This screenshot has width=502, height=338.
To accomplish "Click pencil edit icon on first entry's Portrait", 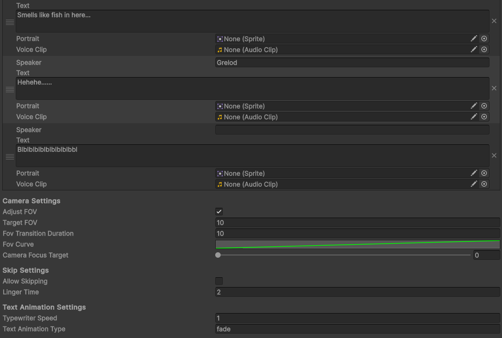I will (474, 39).
